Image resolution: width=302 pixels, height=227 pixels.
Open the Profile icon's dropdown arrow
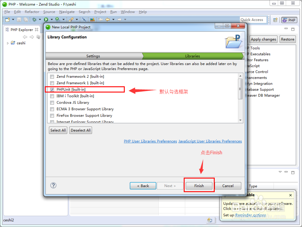click(x=63, y=19)
